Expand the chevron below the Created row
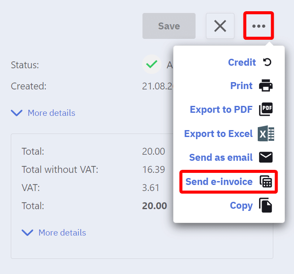The image size is (294, 274). coord(17,113)
